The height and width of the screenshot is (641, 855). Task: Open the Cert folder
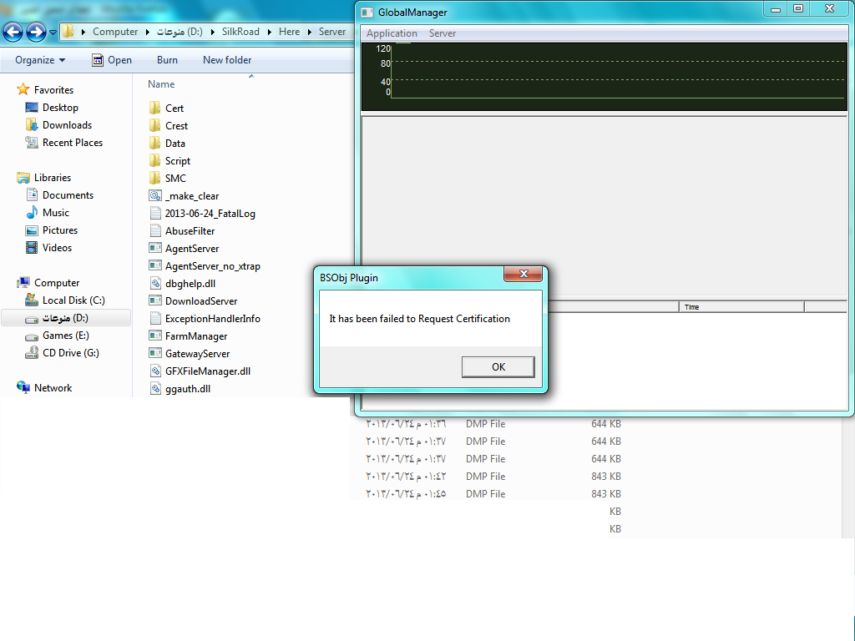[x=174, y=109]
